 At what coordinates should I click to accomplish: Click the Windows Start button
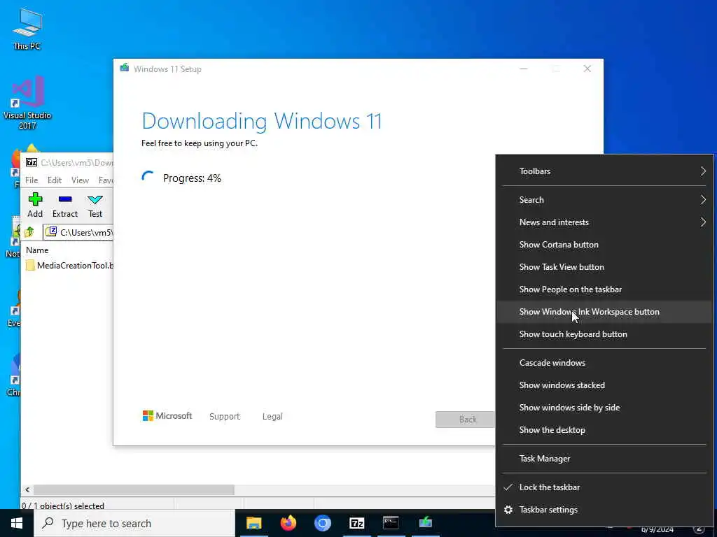tap(17, 523)
